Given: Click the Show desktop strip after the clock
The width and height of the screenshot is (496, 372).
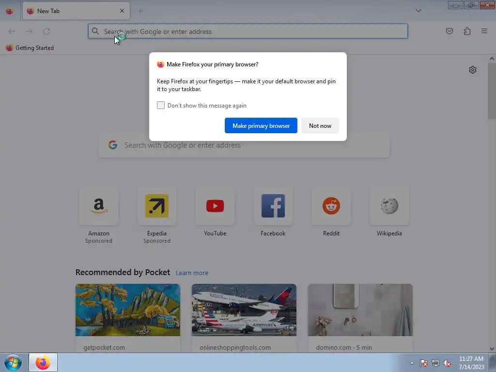Looking at the screenshot, I should pyautogui.click(x=492, y=362).
